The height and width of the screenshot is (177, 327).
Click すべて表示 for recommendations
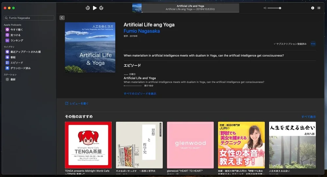point(308,117)
